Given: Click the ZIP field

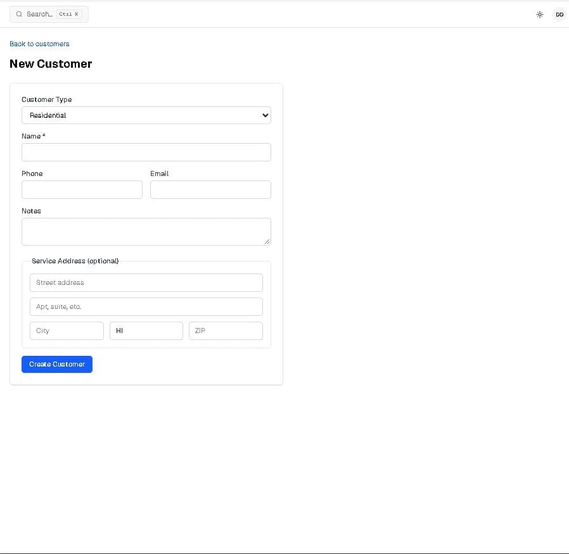Looking at the screenshot, I should pos(226,331).
